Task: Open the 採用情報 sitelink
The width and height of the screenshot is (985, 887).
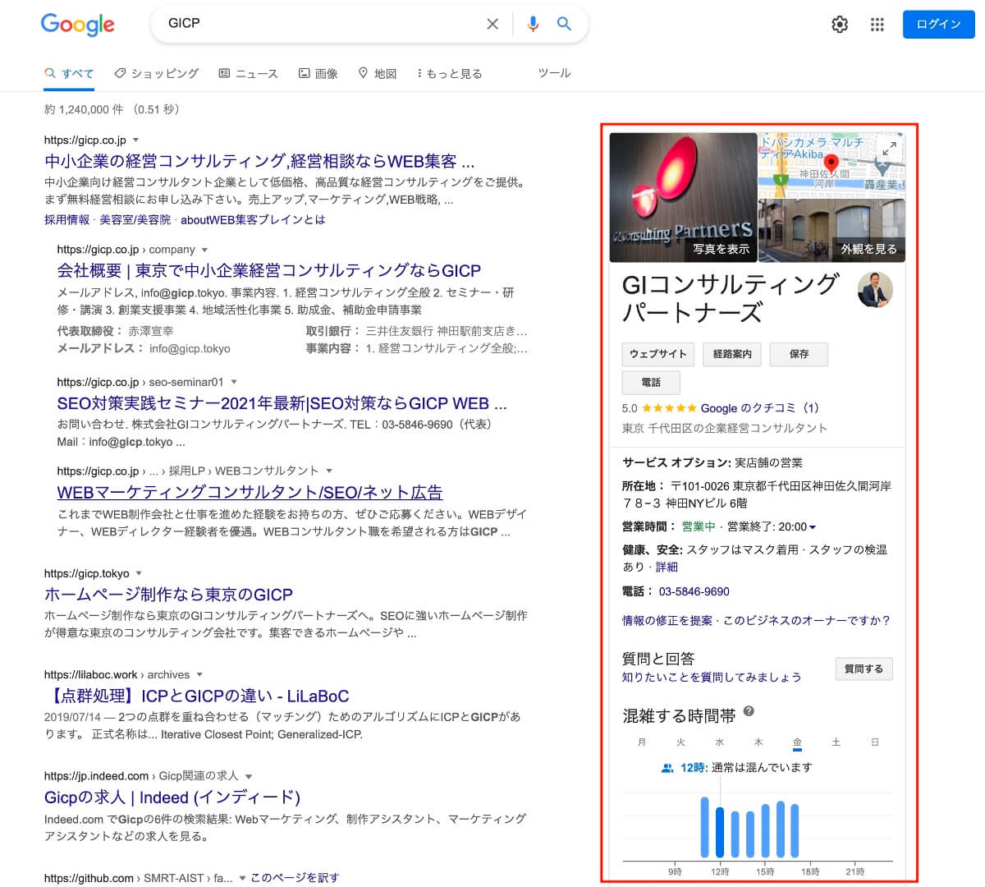Action: (67, 220)
